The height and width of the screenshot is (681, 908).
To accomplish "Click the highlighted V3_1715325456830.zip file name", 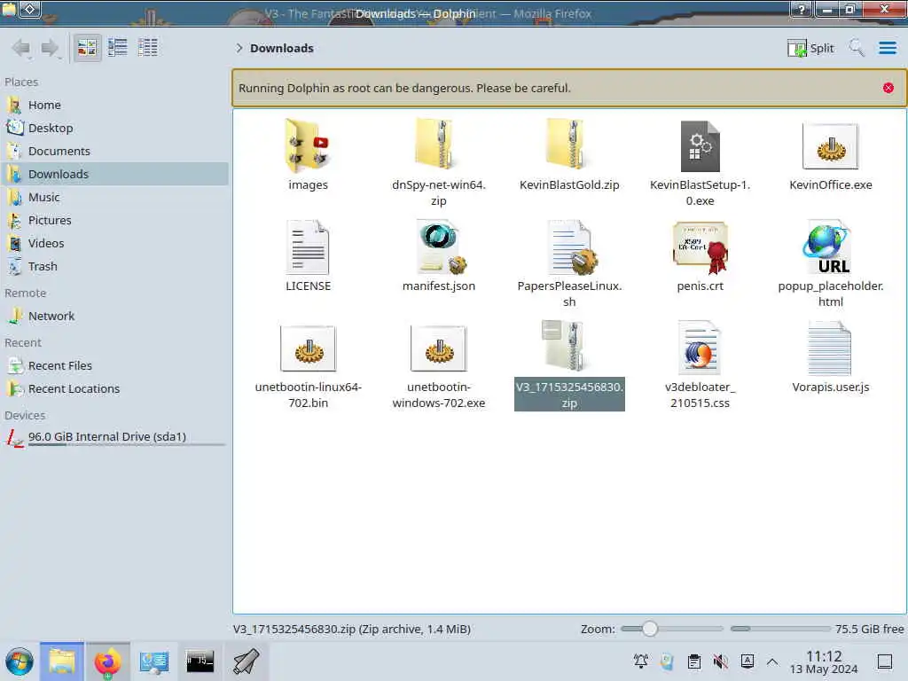I will point(569,395).
